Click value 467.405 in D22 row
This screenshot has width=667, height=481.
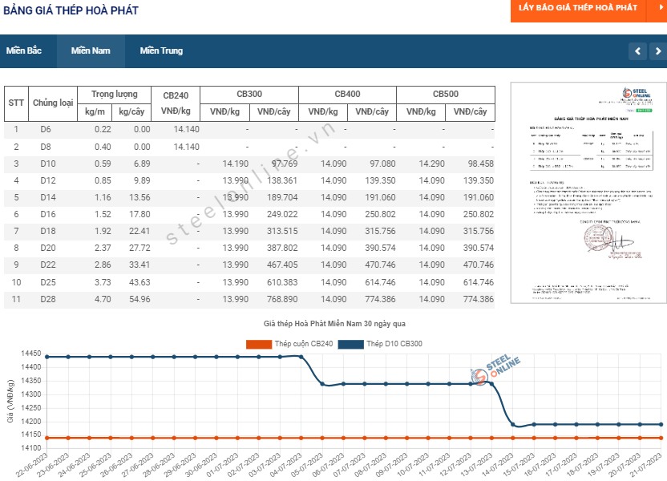tap(282, 265)
